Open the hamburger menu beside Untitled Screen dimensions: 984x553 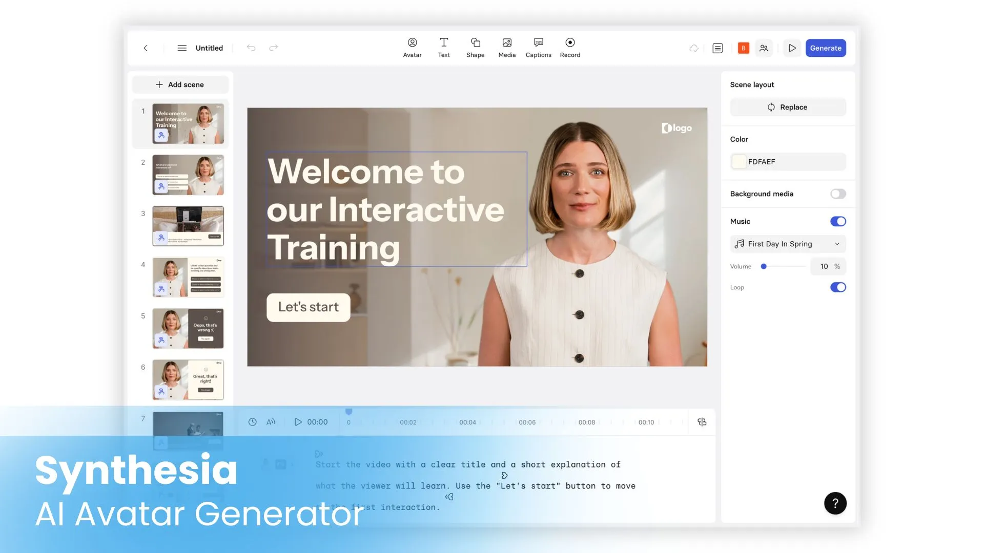182,48
